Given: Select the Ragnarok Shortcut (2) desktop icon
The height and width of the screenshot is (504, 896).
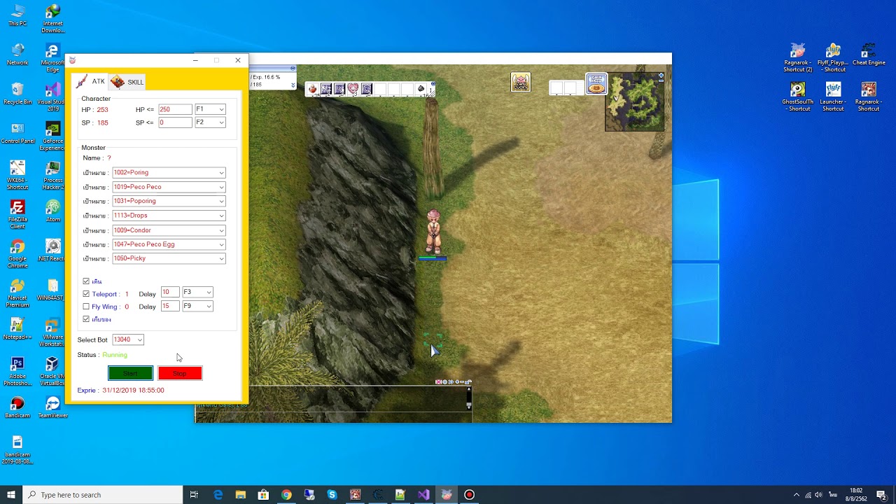Looking at the screenshot, I should coord(798,58).
